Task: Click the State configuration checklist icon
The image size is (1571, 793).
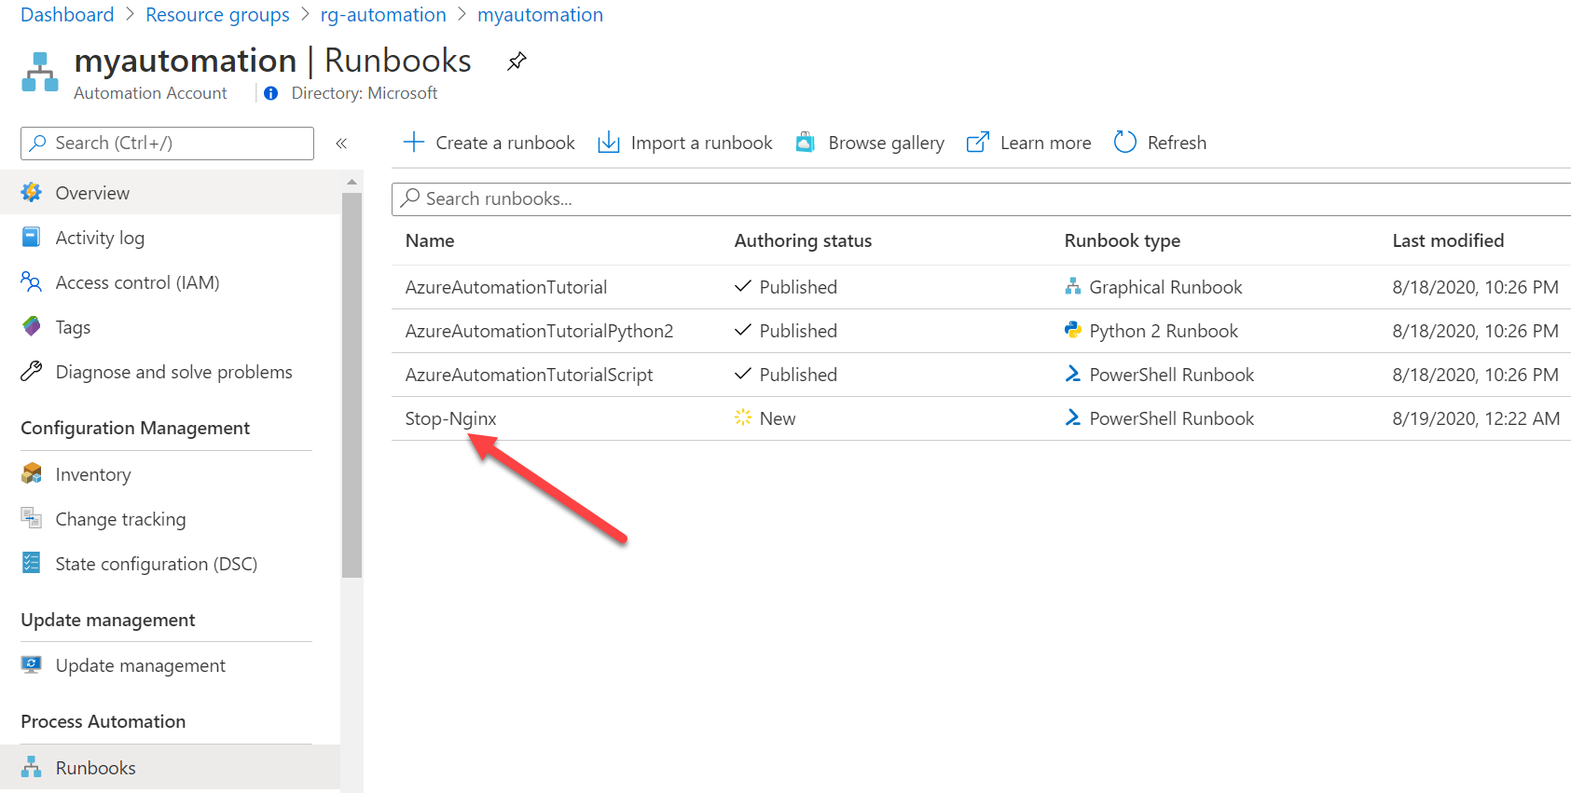Action: 31,564
